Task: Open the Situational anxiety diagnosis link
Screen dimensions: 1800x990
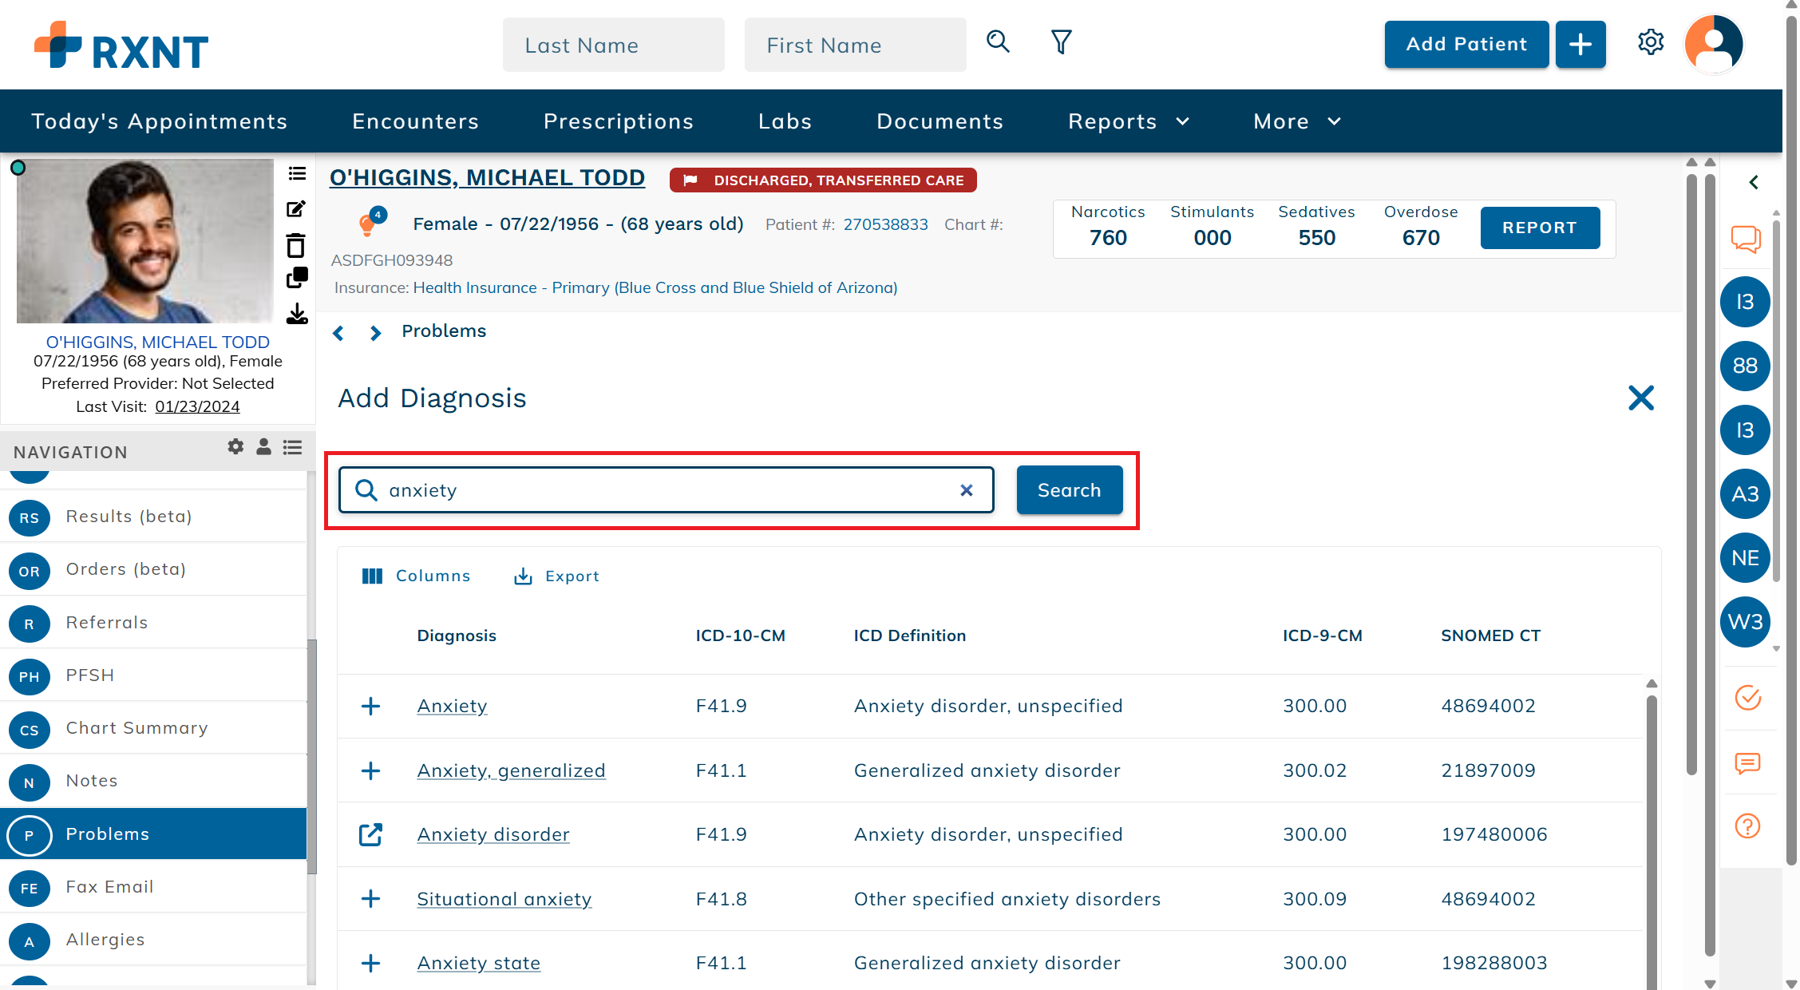Action: click(504, 899)
